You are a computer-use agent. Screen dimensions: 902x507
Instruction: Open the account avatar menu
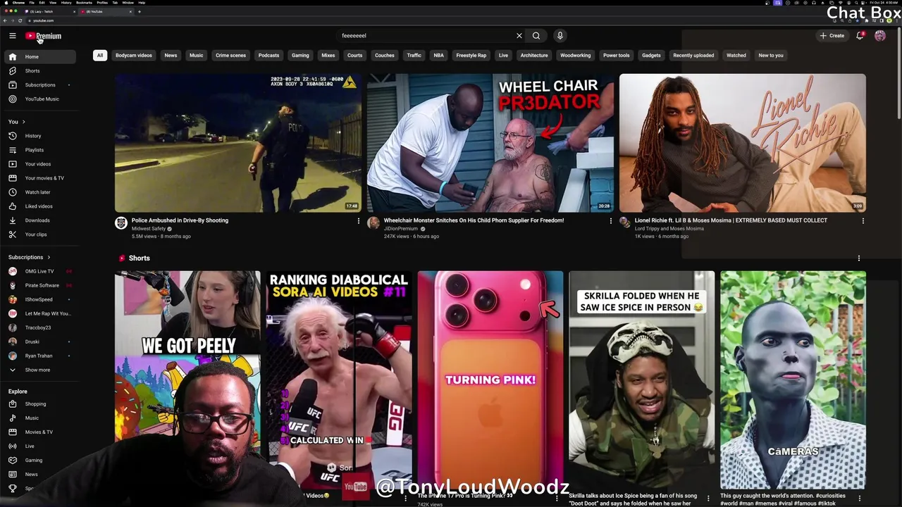(880, 36)
